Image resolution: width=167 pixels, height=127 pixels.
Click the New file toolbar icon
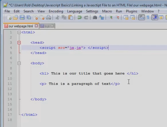(9, 17)
